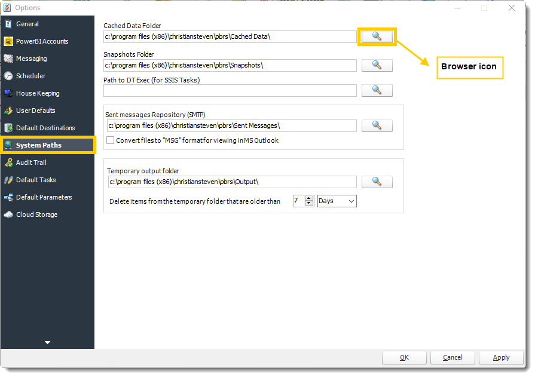Browse for Temporary output folder

377,182
